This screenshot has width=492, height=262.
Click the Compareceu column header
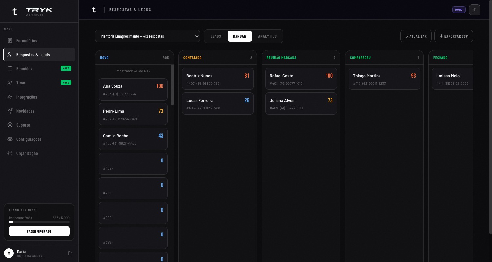pos(384,58)
